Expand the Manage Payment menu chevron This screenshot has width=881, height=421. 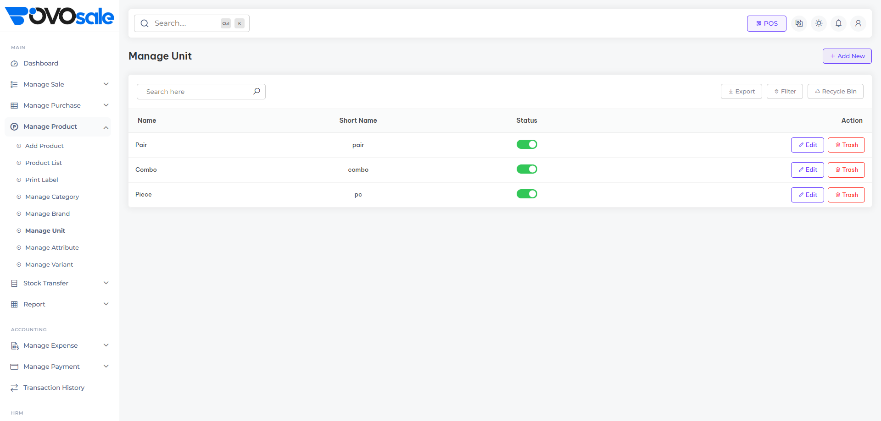click(x=106, y=366)
